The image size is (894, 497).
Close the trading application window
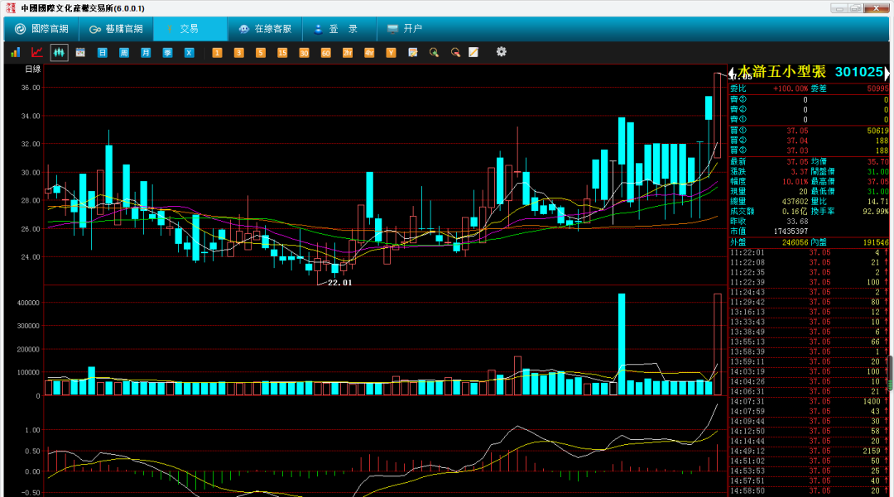(877, 8)
